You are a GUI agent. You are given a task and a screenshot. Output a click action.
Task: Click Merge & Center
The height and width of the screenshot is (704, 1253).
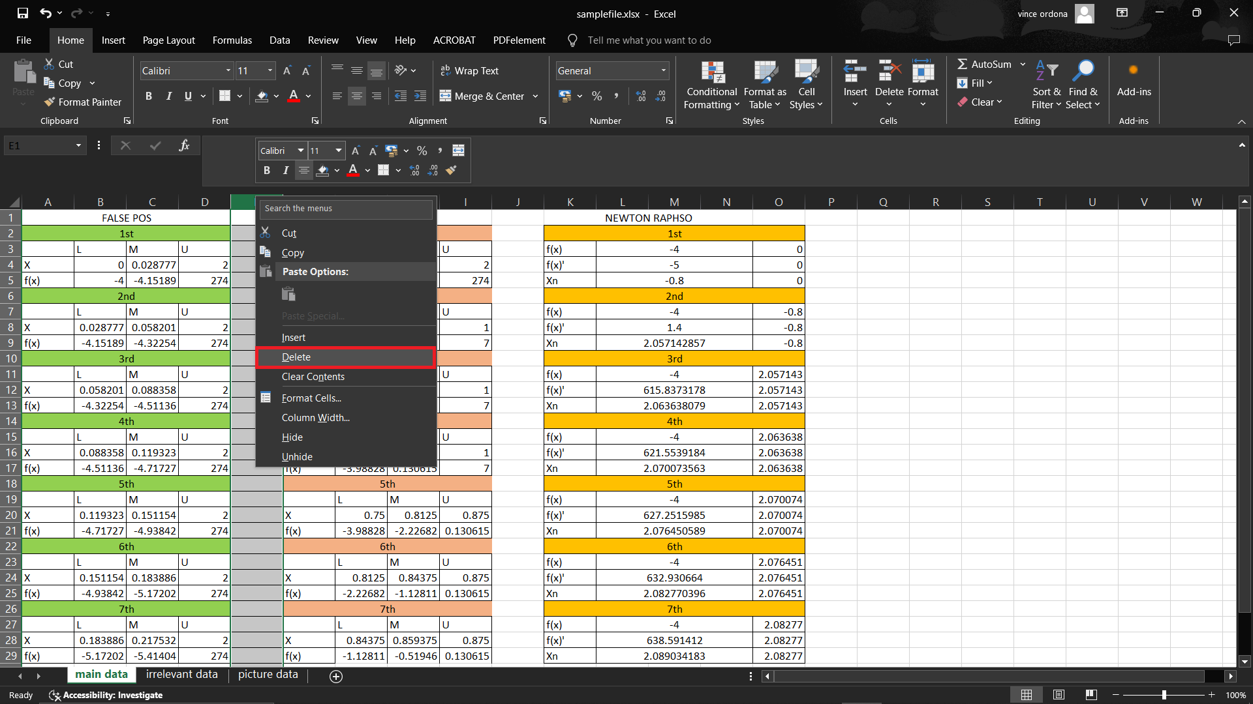coord(483,96)
